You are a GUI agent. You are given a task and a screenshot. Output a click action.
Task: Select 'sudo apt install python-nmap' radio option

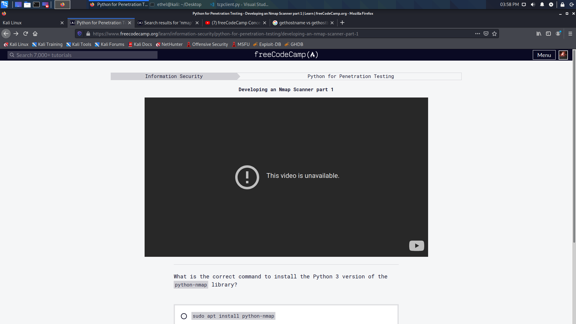point(184,316)
